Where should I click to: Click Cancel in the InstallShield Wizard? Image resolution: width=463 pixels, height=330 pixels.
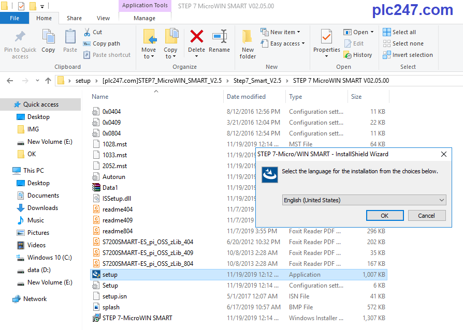(426, 216)
